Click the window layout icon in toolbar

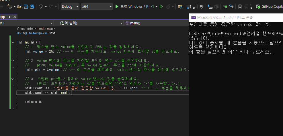point(189,7)
